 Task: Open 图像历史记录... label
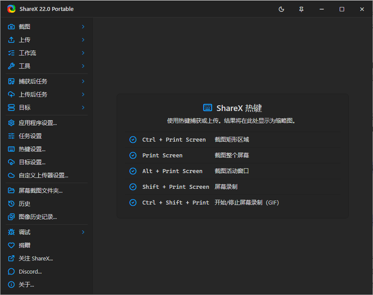point(38,217)
